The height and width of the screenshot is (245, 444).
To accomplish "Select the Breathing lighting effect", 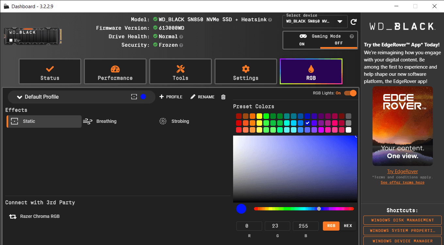I will [100, 121].
